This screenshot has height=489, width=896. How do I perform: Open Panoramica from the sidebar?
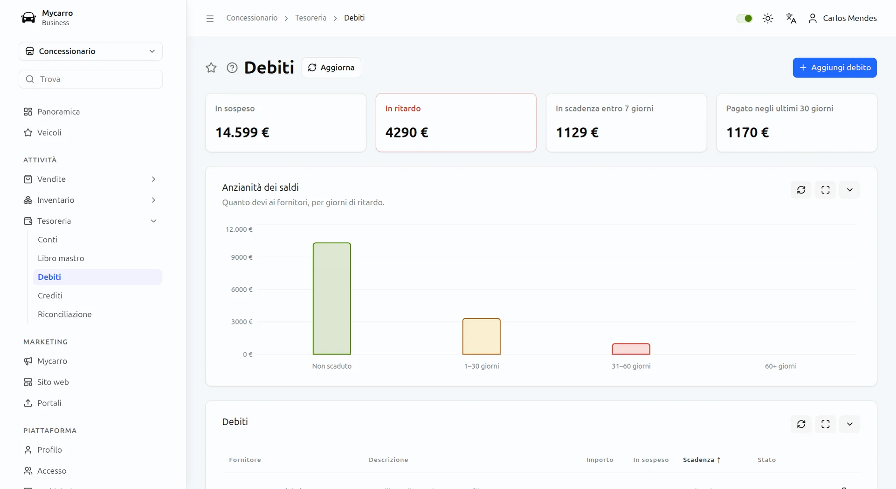90,112
